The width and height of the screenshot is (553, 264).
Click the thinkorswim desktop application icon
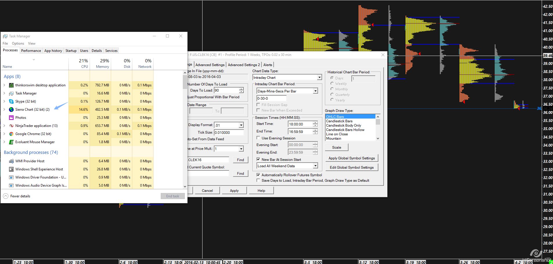pyautogui.click(x=11, y=85)
